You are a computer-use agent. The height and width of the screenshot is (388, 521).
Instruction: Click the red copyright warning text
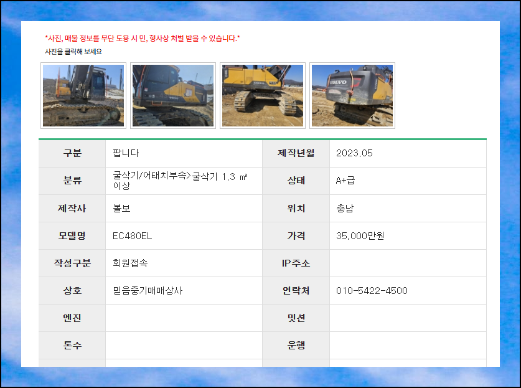[x=143, y=38]
